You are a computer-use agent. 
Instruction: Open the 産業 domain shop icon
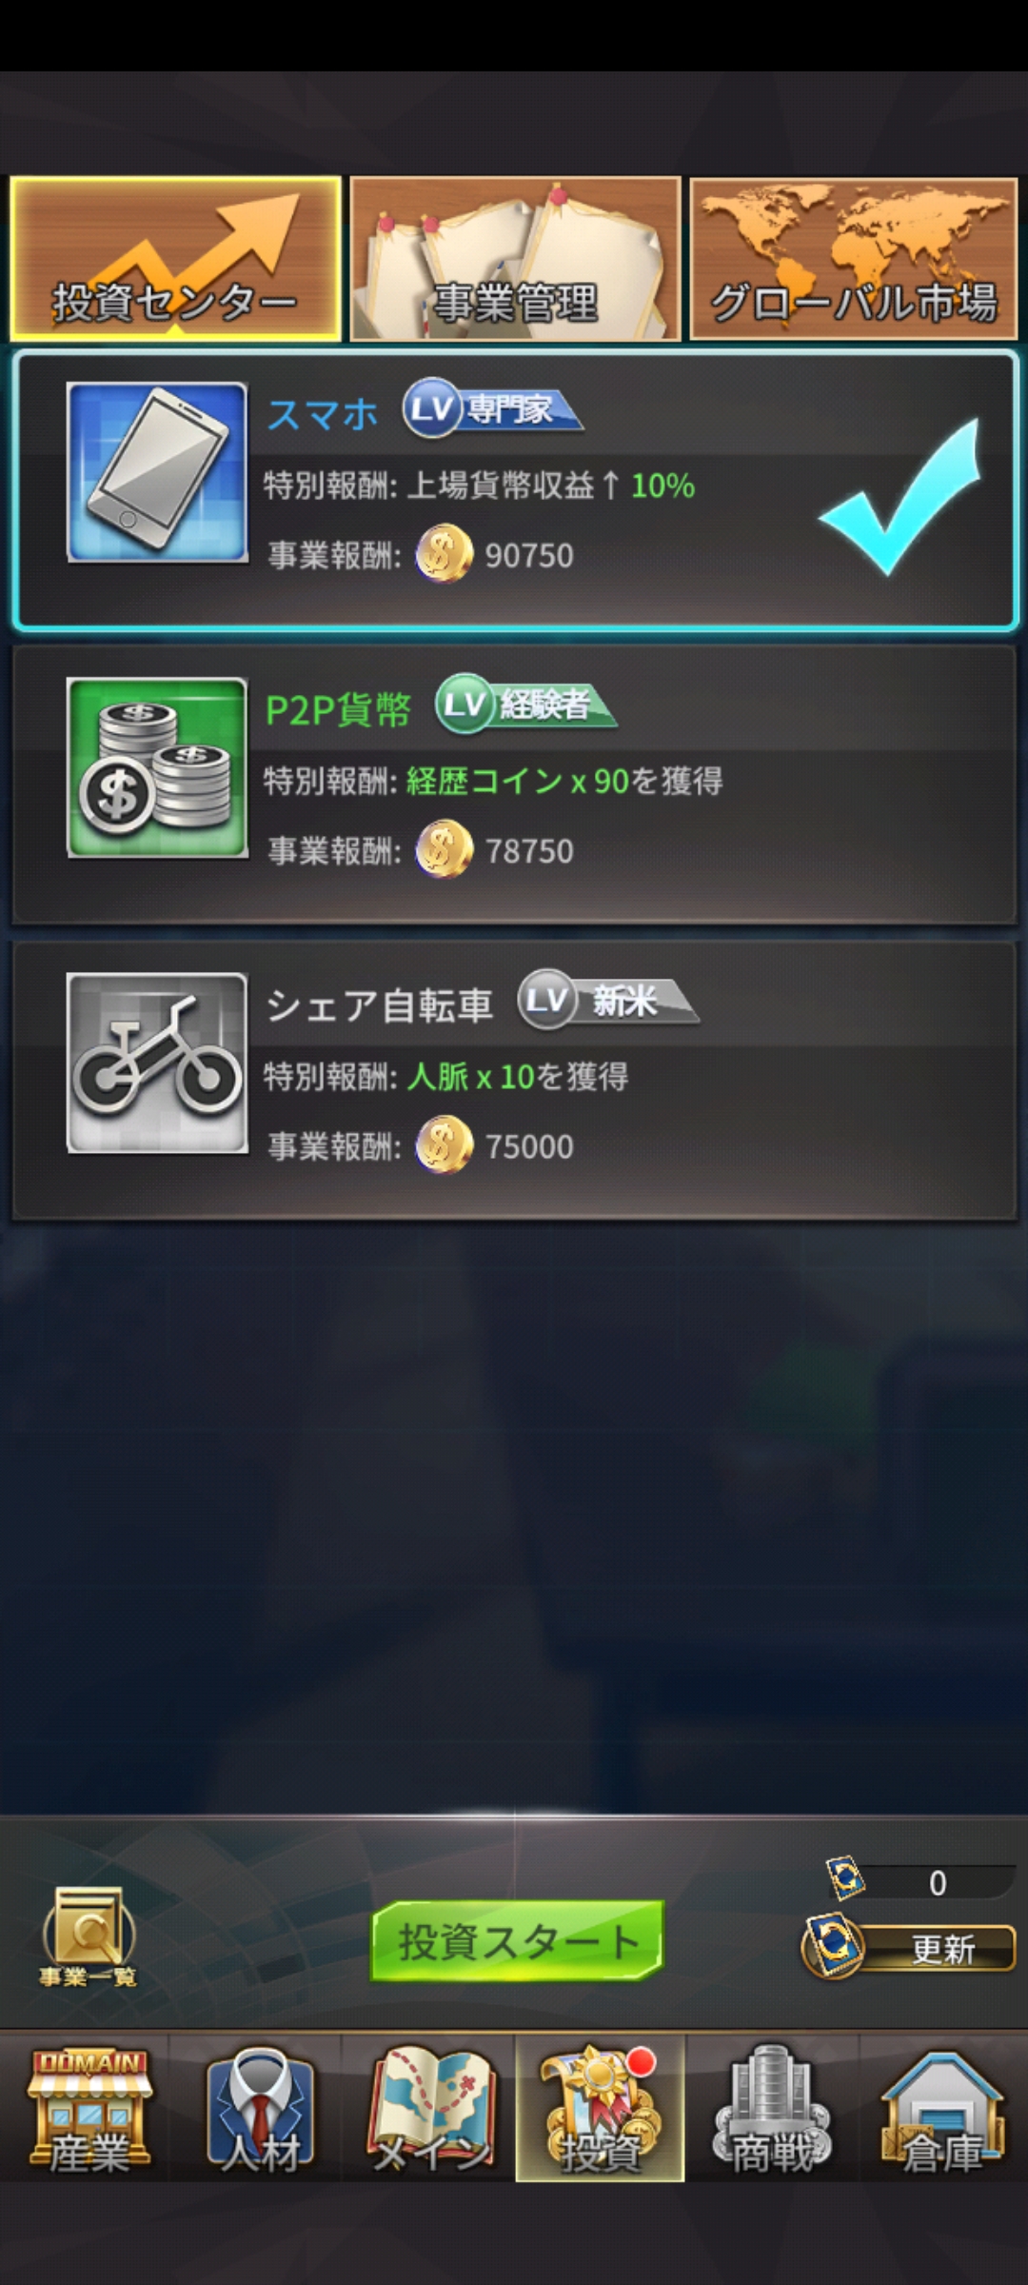coord(88,2108)
